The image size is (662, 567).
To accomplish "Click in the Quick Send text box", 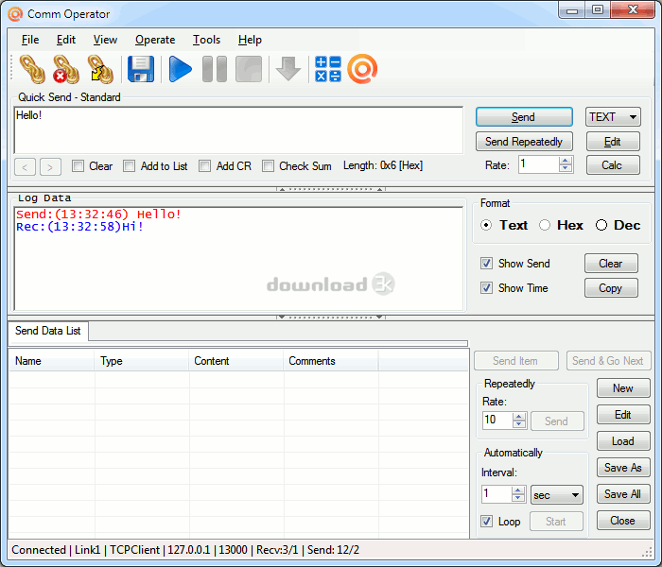I will (x=236, y=129).
